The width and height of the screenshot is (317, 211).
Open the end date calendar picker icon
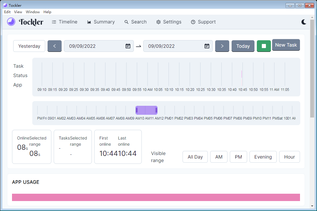point(207,46)
